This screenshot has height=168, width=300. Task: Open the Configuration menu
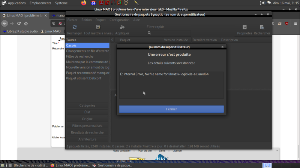(119, 20)
